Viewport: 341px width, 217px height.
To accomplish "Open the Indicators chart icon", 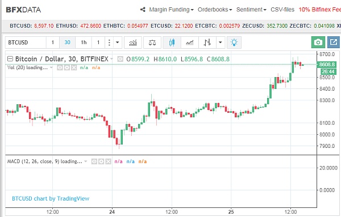I will pos(133,42).
